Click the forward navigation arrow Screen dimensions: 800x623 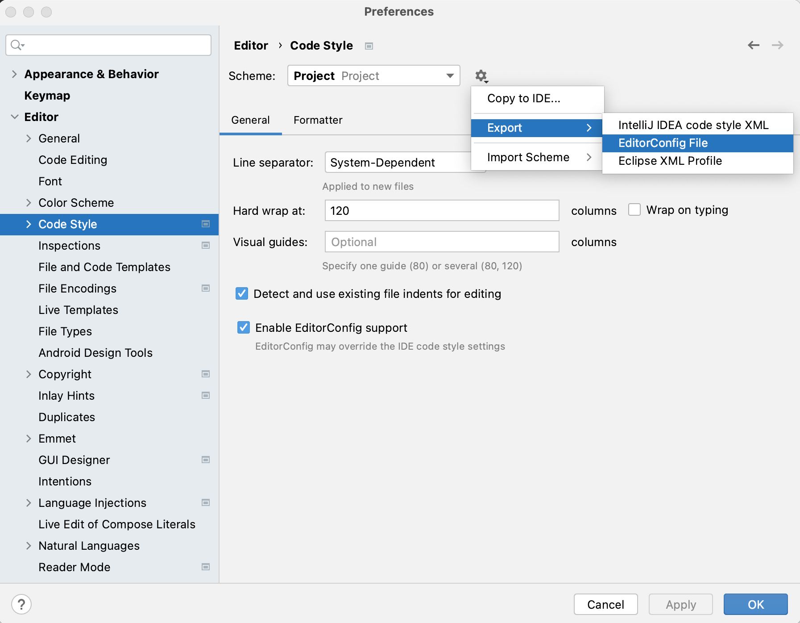click(778, 45)
